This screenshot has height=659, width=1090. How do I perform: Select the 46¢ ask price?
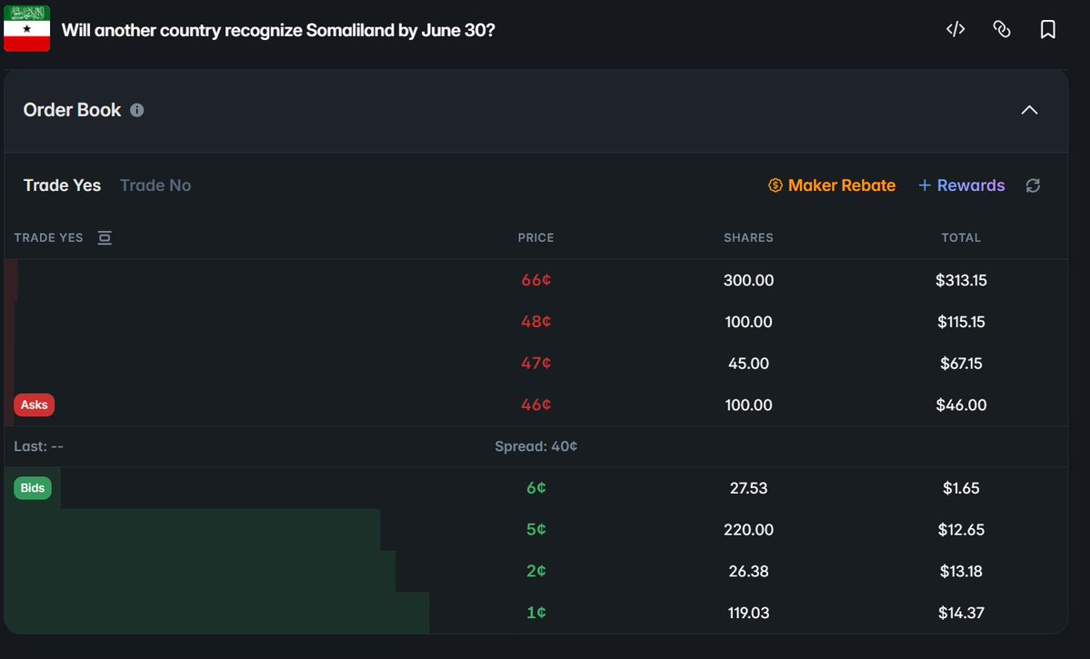(536, 404)
